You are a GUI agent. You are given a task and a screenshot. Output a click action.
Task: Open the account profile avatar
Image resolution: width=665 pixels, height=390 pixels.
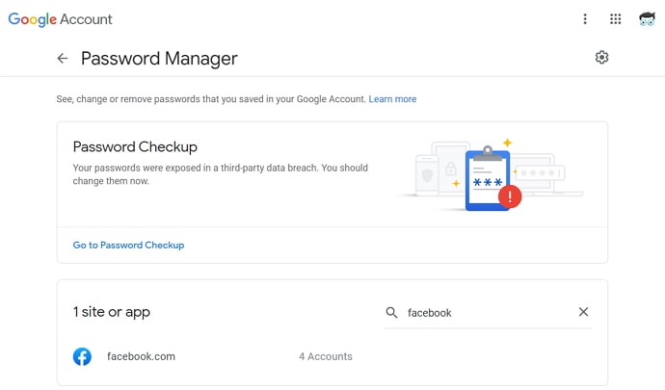[647, 19]
